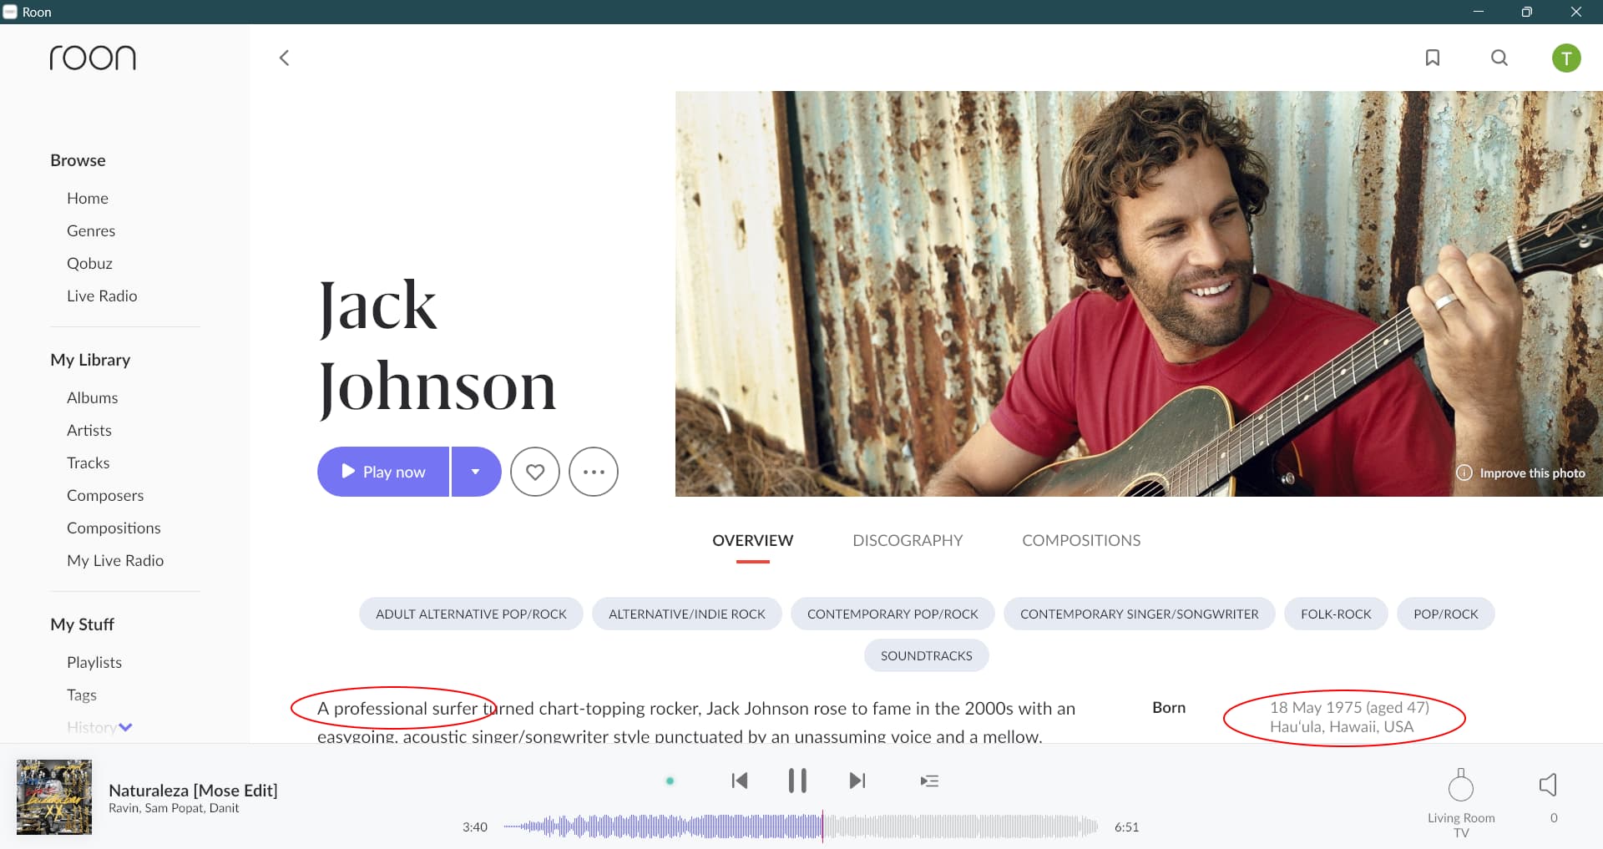
Task: Seek within the track waveform
Action: (801, 826)
